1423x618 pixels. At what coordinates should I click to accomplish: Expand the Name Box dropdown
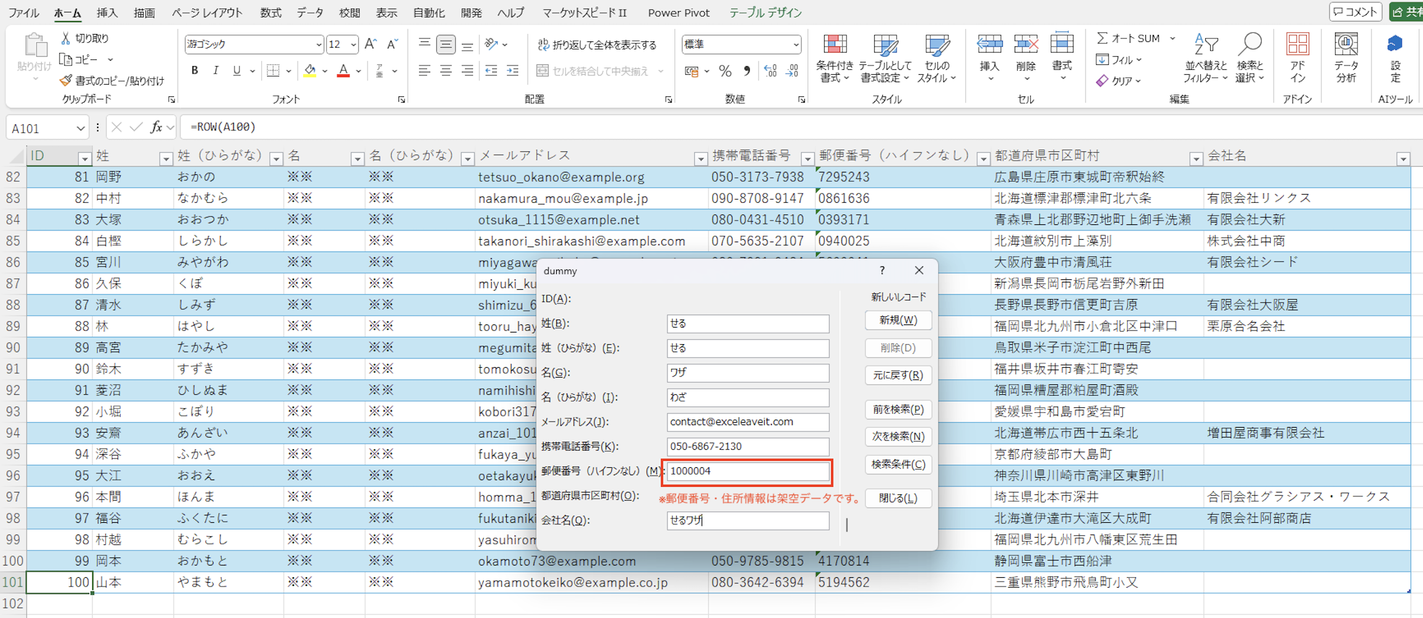(80, 128)
